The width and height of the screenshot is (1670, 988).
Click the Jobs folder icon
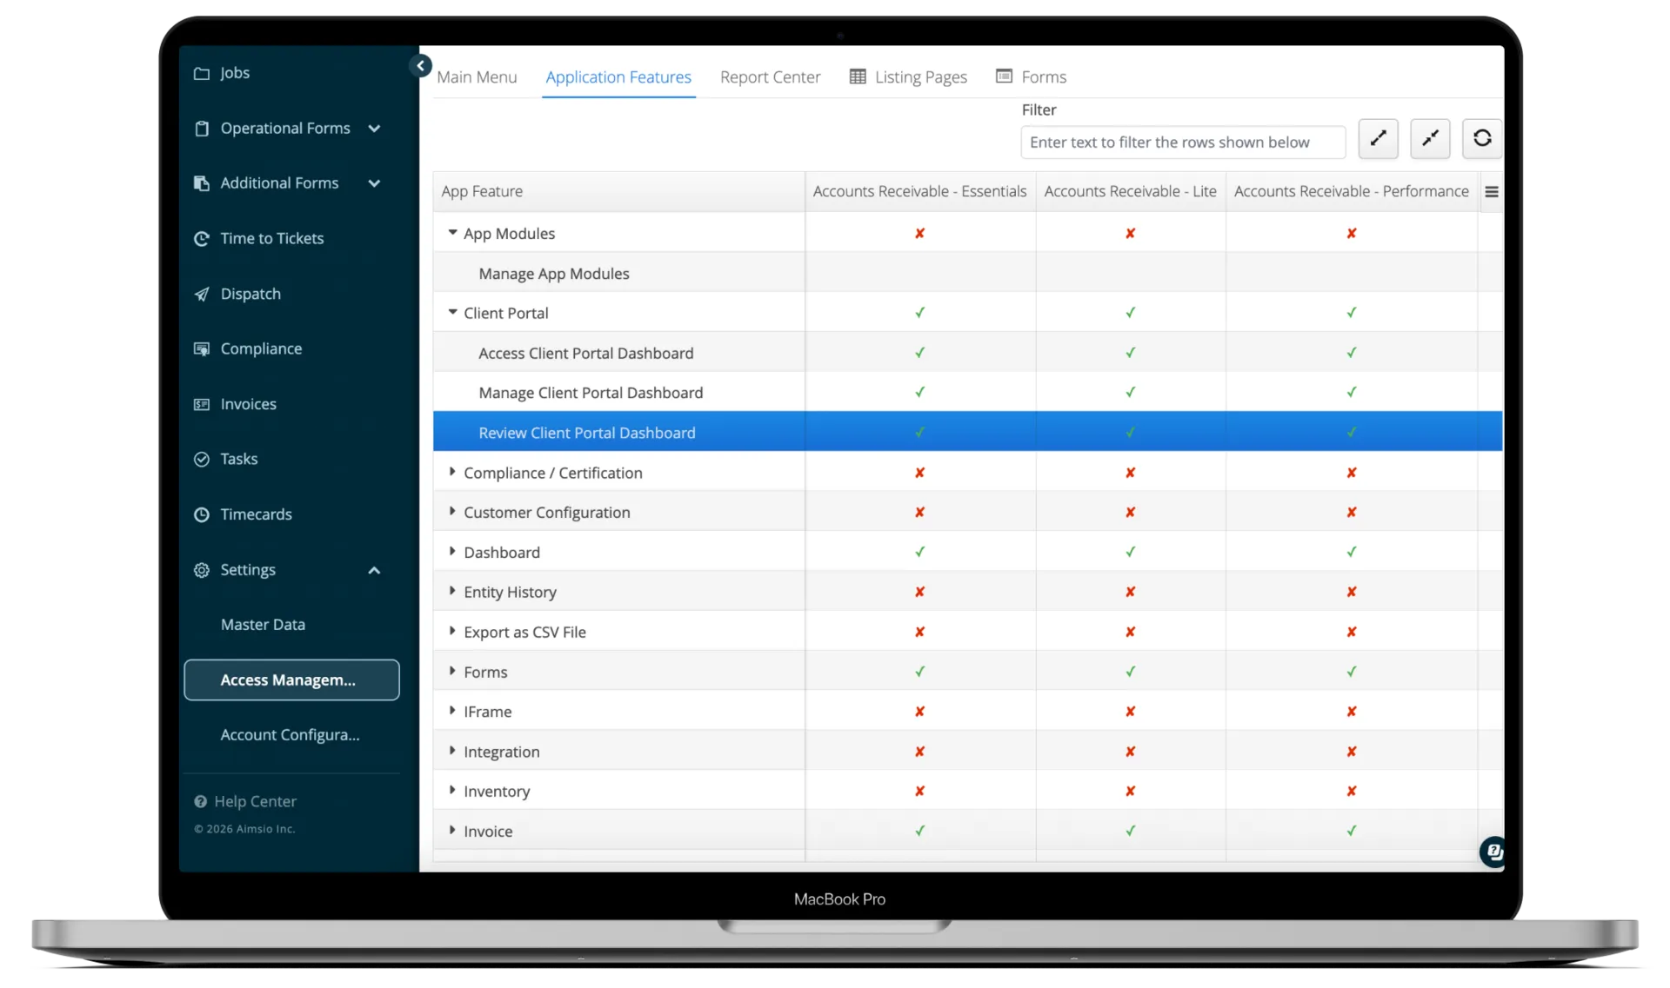pyautogui.click(x=202, y=73)
